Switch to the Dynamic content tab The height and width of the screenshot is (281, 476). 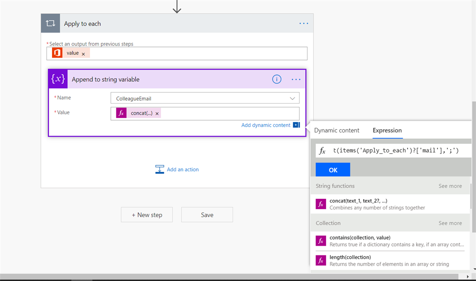[336, 131]
